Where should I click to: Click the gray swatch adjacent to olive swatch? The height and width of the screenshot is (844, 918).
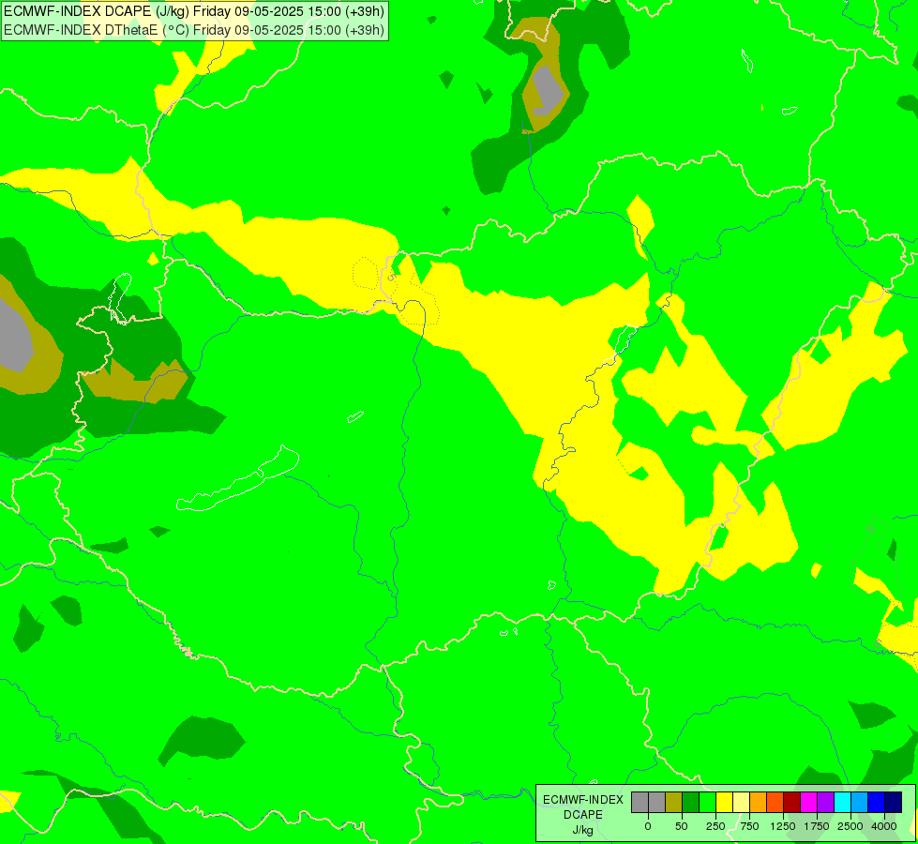[x=657, y=803]
